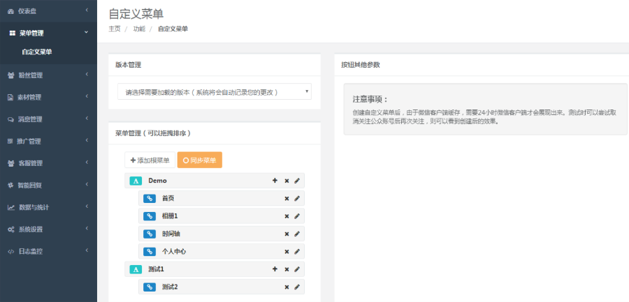The height and width of the screenshot is (302, 629).
Task: Select the 时间轴 menu item label
Action: pyautogui.click(x=171, y=234)
